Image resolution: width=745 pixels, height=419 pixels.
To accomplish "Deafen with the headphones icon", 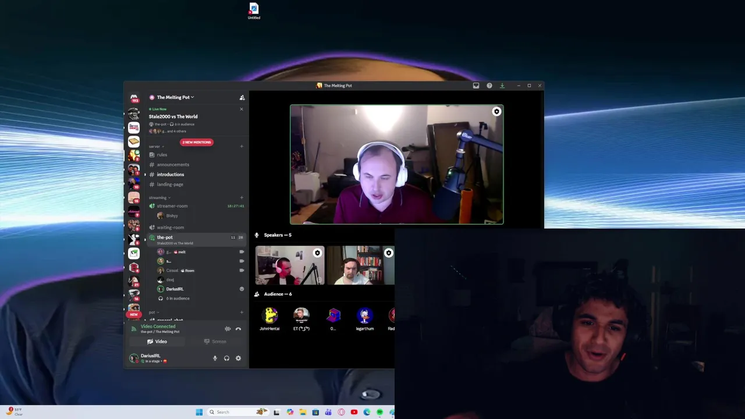I will pyautogui.click(x=226, y=358).
